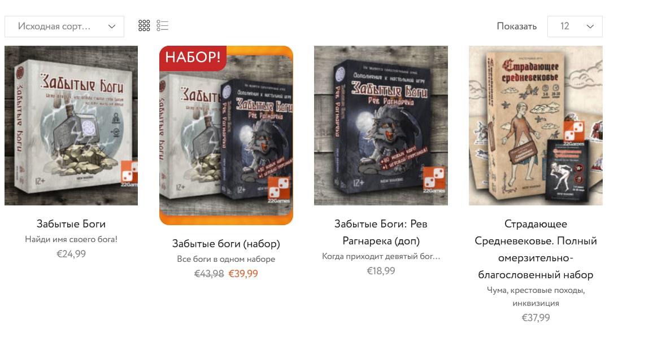Open Забытые Боги product image
This screenshot has height=364, width=666.
(x=71, y=126)
